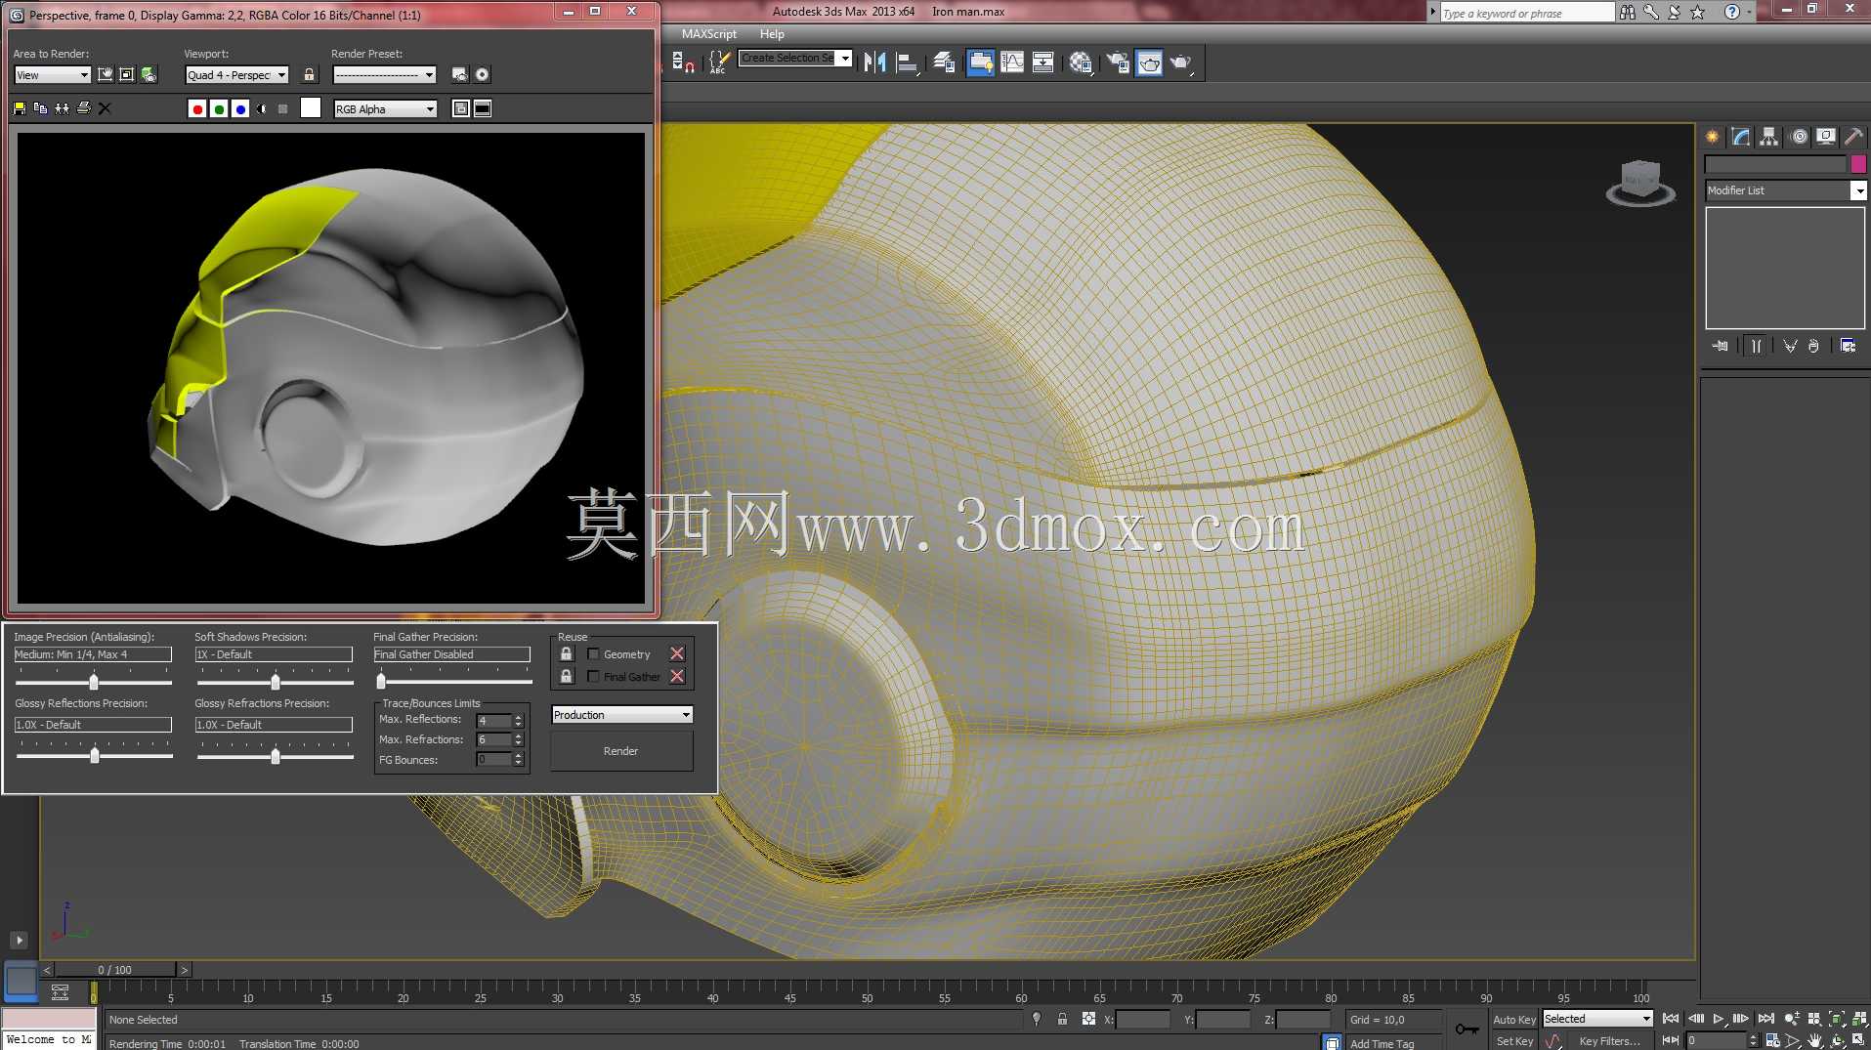This screenshot has width=1871, height=1050.
Task: Click the Max. Refractions spinner arrows
Action: [519, 739]
